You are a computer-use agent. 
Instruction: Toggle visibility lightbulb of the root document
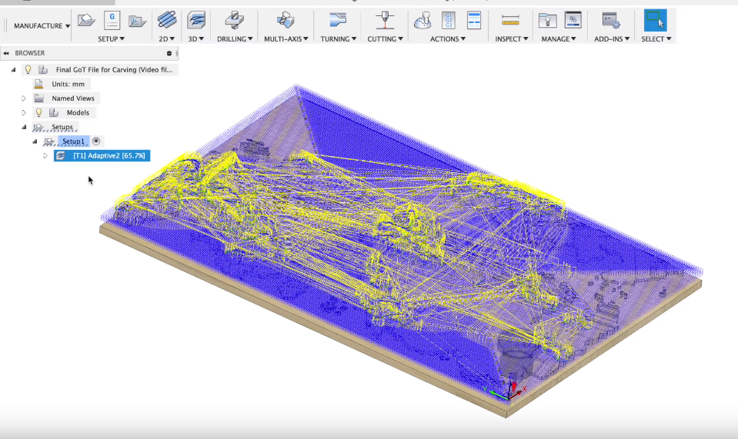[x=28, y=69]
